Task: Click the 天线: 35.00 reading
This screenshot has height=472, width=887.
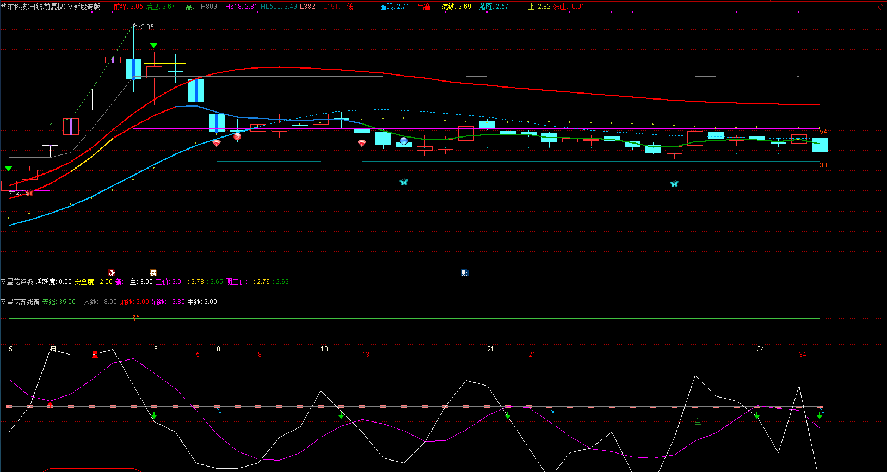Action: (59, 302)
